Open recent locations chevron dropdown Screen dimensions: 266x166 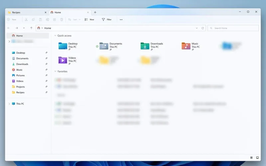[x=24, y=28]
